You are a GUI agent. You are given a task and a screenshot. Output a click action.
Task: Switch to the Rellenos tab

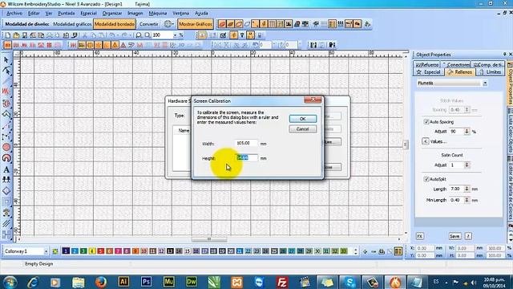pos(460,72)
